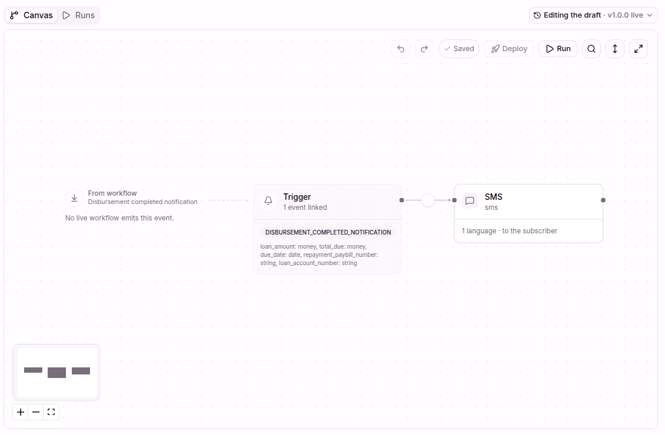Click the redo arrow icon
Image resolution: width=665 pixels, height=435 pixels.
424,49
